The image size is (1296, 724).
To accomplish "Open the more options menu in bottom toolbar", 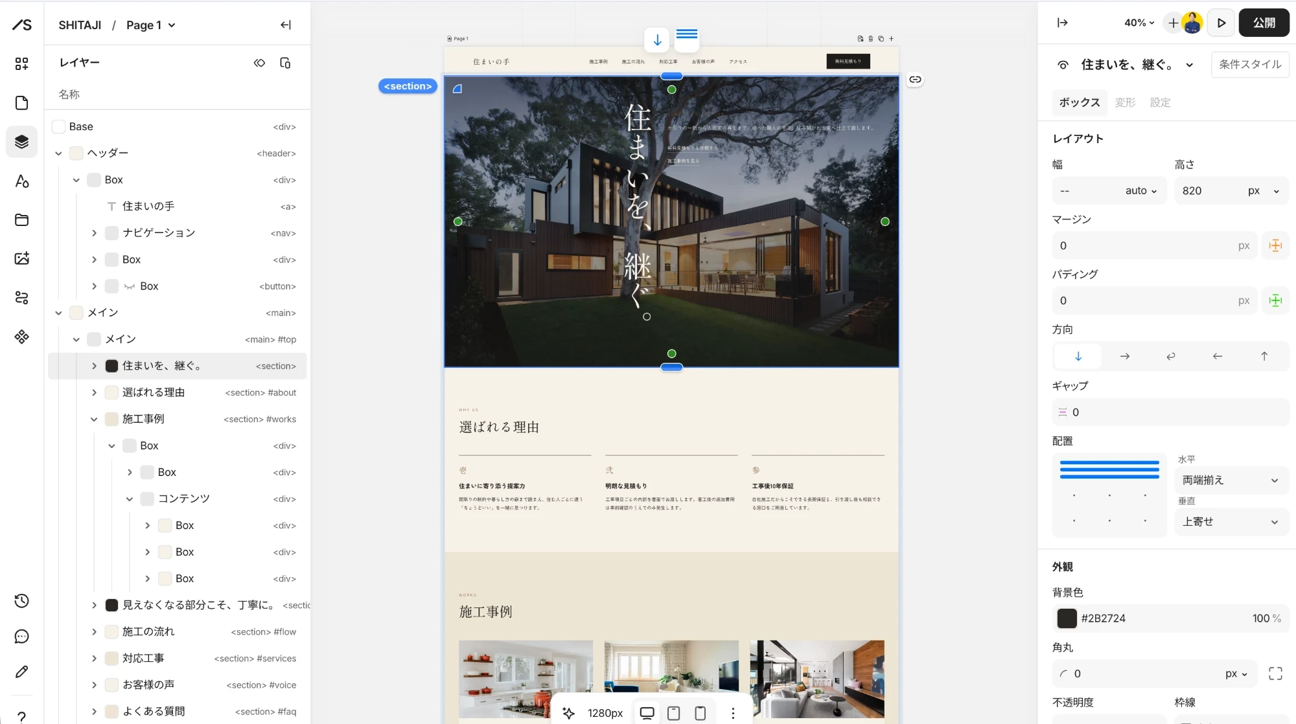I will 733,713.
